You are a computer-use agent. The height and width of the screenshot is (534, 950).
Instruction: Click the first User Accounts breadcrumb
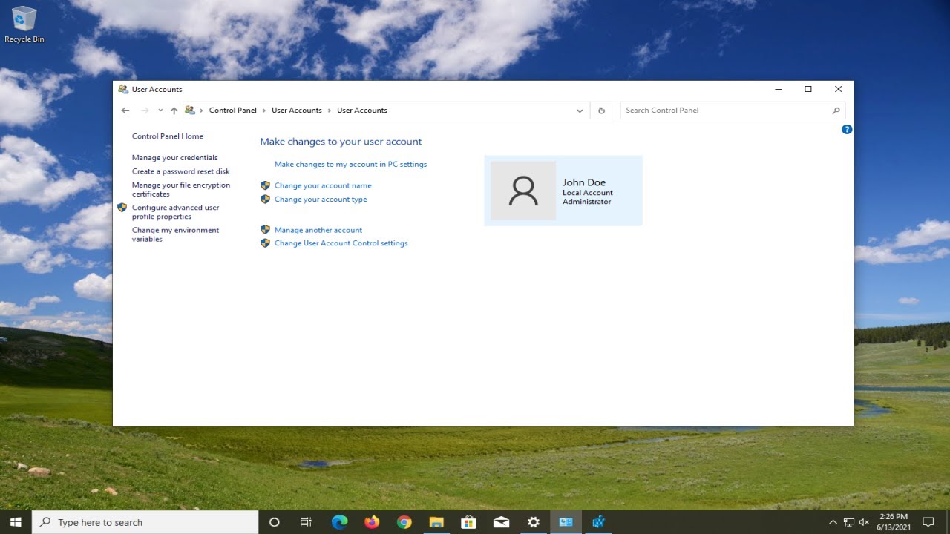[297, 111]
